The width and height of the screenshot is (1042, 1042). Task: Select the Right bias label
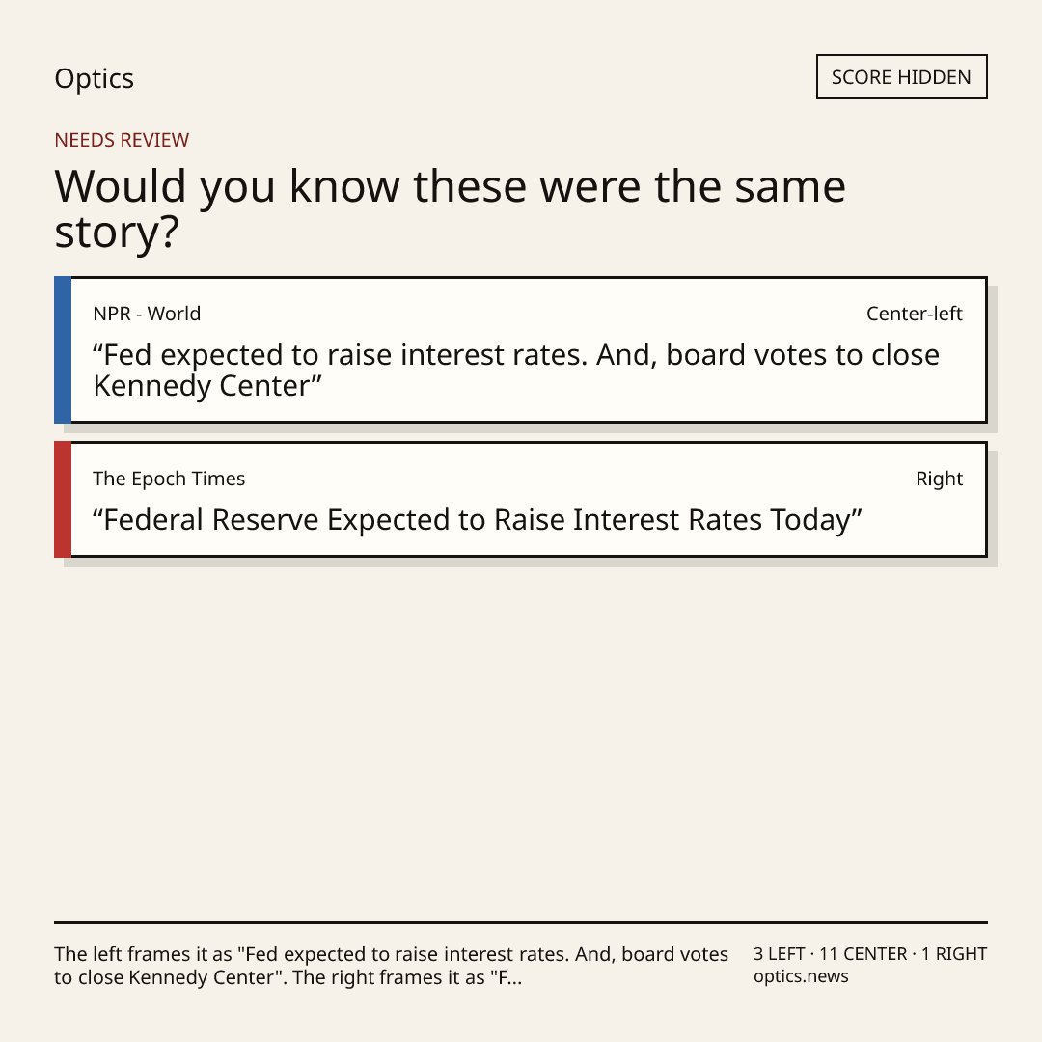coord(939,479)
